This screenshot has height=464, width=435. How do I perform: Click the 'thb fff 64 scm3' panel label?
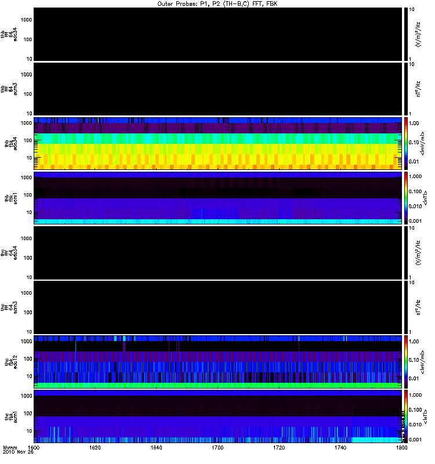(x=9, y=89)
